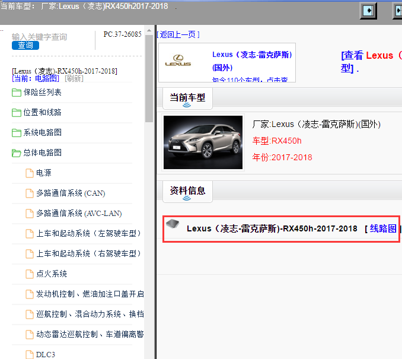Open 多路通信系统 (AVC-LAN) document
Viewport: 402px width, 359px height.
click(x=79, y=214)
